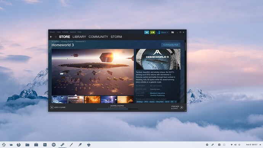Open the Friends menu
The width and height of the screenshot is (263, 148).
coord(65,32)
